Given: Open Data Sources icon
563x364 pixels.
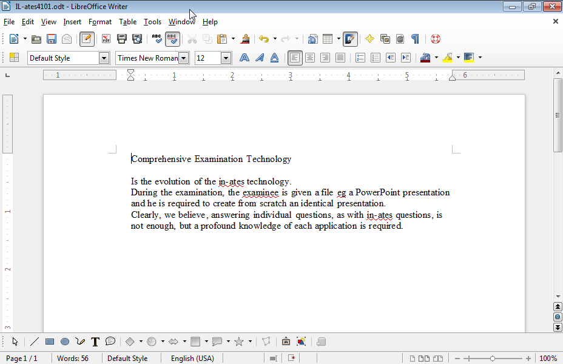Looking at the screenshot, I should [x=400, y=39].
